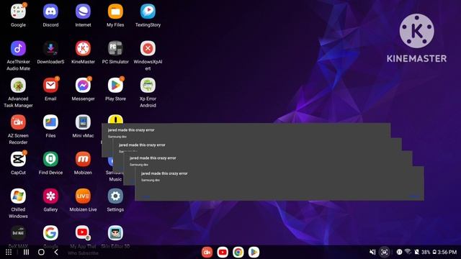Open the Google search app with G logo
The image size is (461, 259).
[50, 233]
